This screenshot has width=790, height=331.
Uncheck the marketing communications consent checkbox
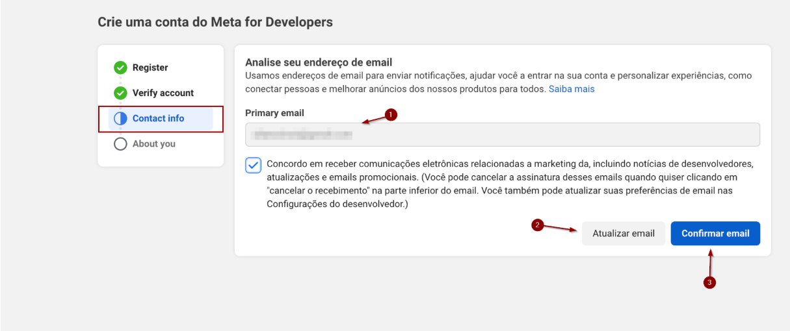click(254, 165)
